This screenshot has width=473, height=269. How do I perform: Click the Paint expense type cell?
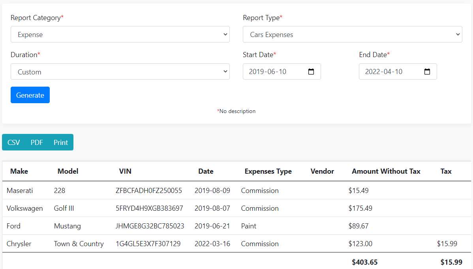249,226
